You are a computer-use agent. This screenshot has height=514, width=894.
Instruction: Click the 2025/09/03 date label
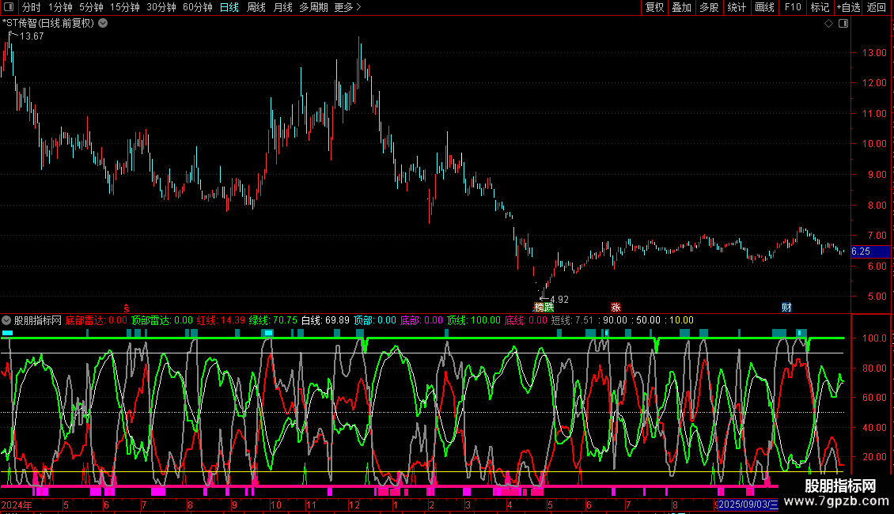pos(748,505)
